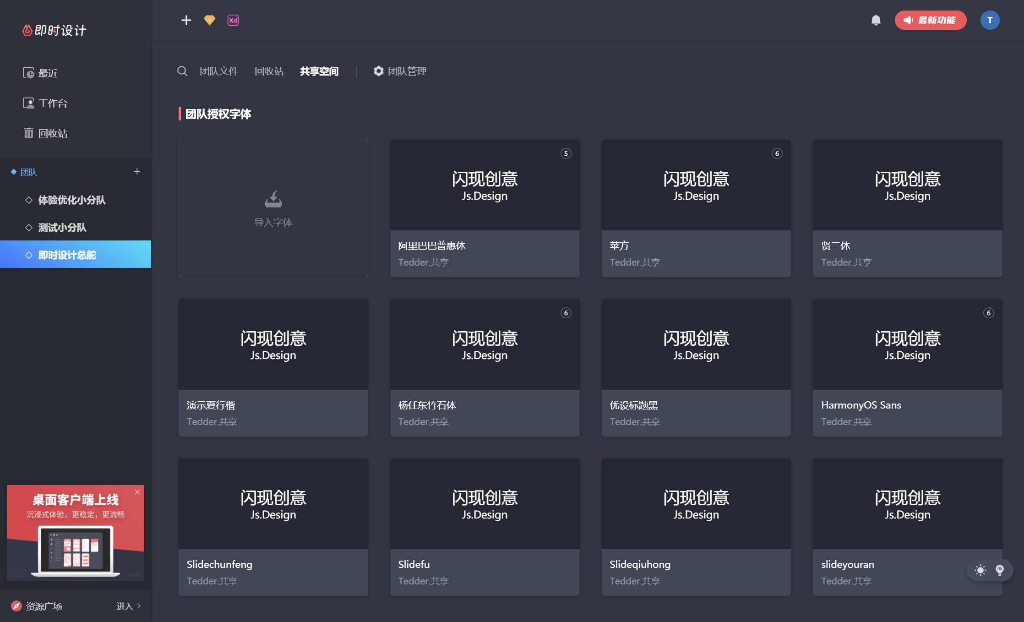Click the plus new file icon
This screenshot has height=622, width=1024.
[x=186, y=20]
